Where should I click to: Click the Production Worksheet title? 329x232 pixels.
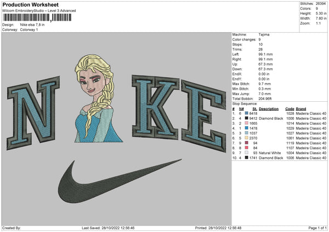30,4
